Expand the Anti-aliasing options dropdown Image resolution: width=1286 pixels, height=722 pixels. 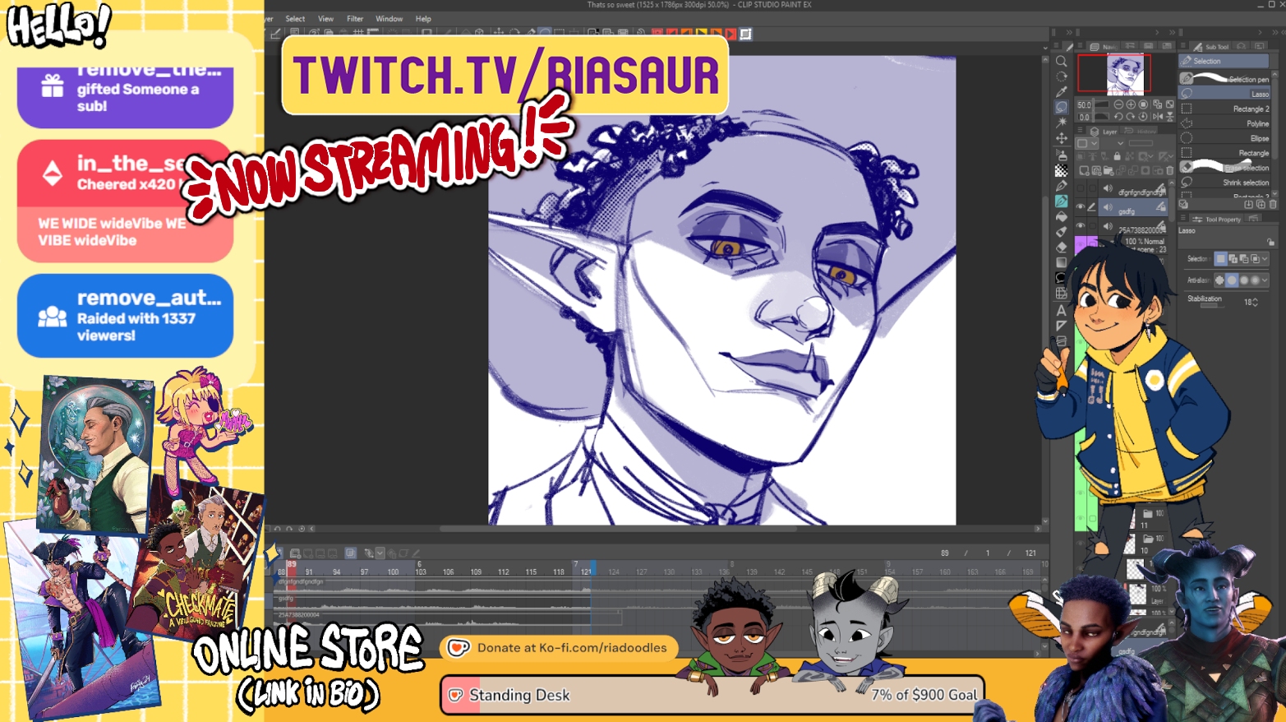click(1265, 280)
